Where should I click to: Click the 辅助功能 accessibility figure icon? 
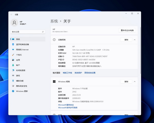13,81
